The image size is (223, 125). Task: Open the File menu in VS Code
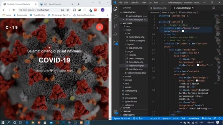coord(120,2)
